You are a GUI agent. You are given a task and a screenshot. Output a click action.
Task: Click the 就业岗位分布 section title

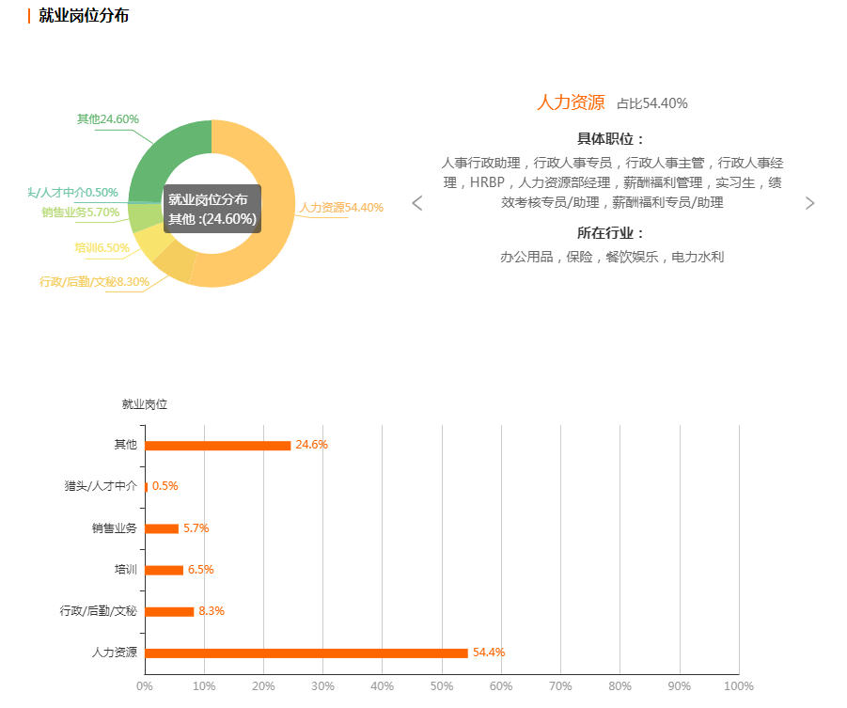(x=84, y=16)
